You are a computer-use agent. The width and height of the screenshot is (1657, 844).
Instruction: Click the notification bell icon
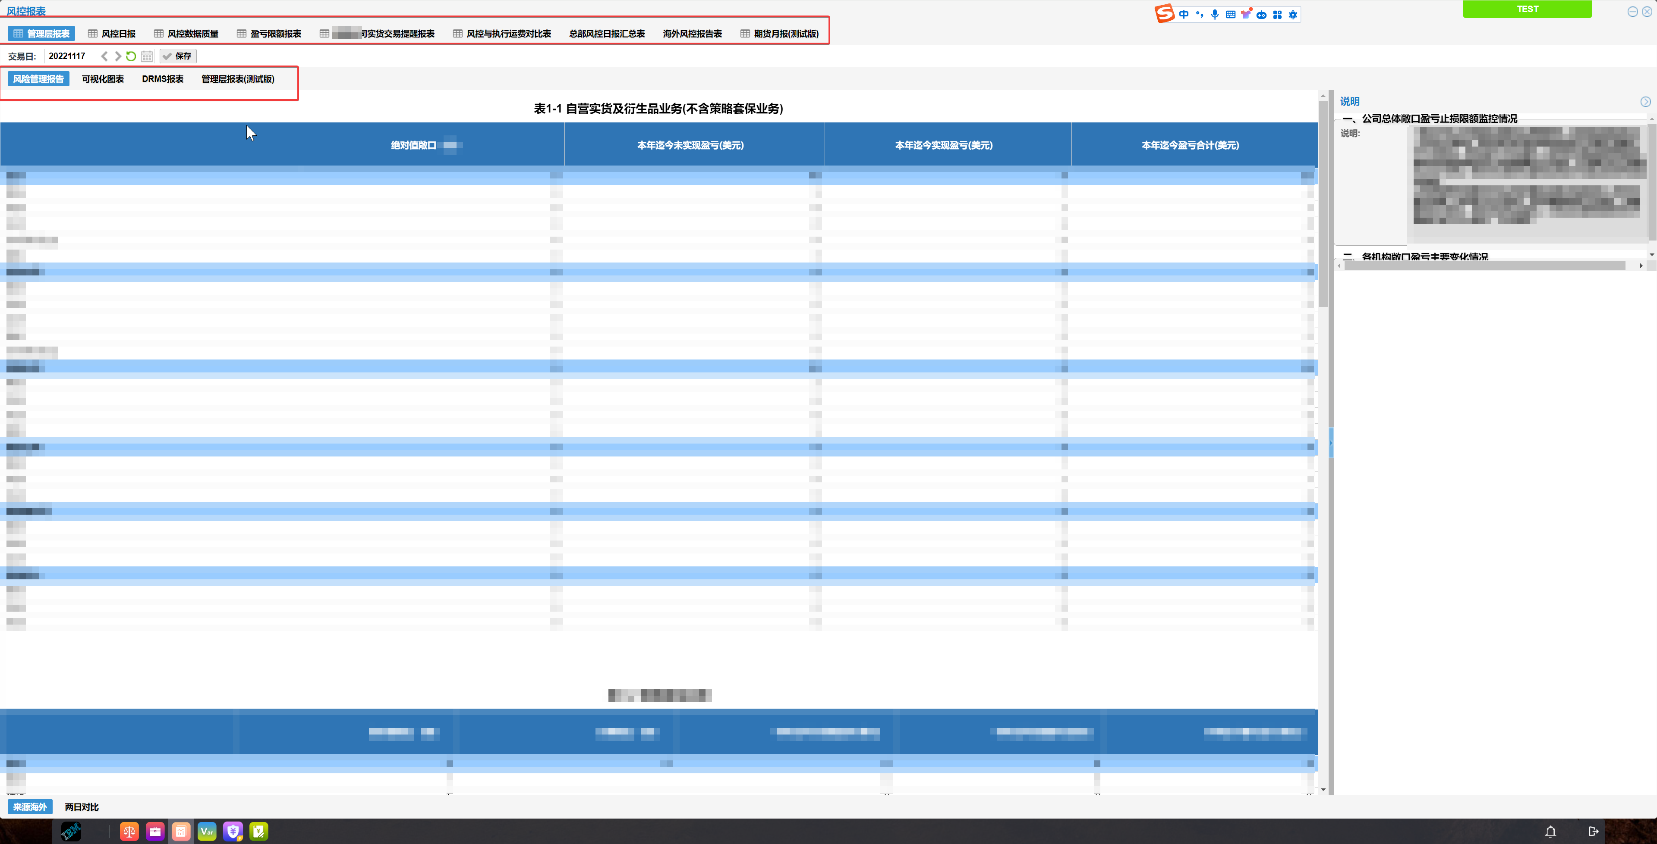[x=1551, y=832]
